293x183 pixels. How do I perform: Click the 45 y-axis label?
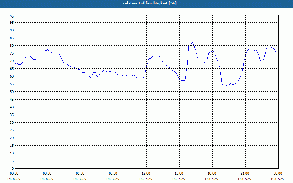click(12, 100)
